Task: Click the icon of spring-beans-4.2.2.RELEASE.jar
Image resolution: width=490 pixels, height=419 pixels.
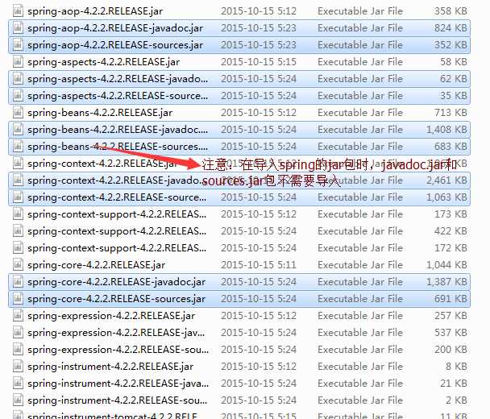Action: (x=18, y=113)
